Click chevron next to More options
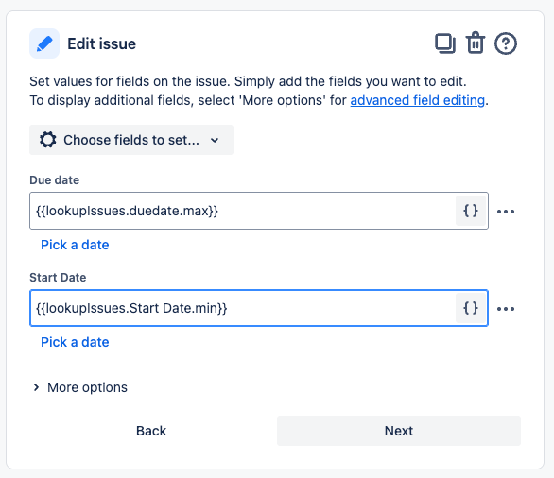 36,387
